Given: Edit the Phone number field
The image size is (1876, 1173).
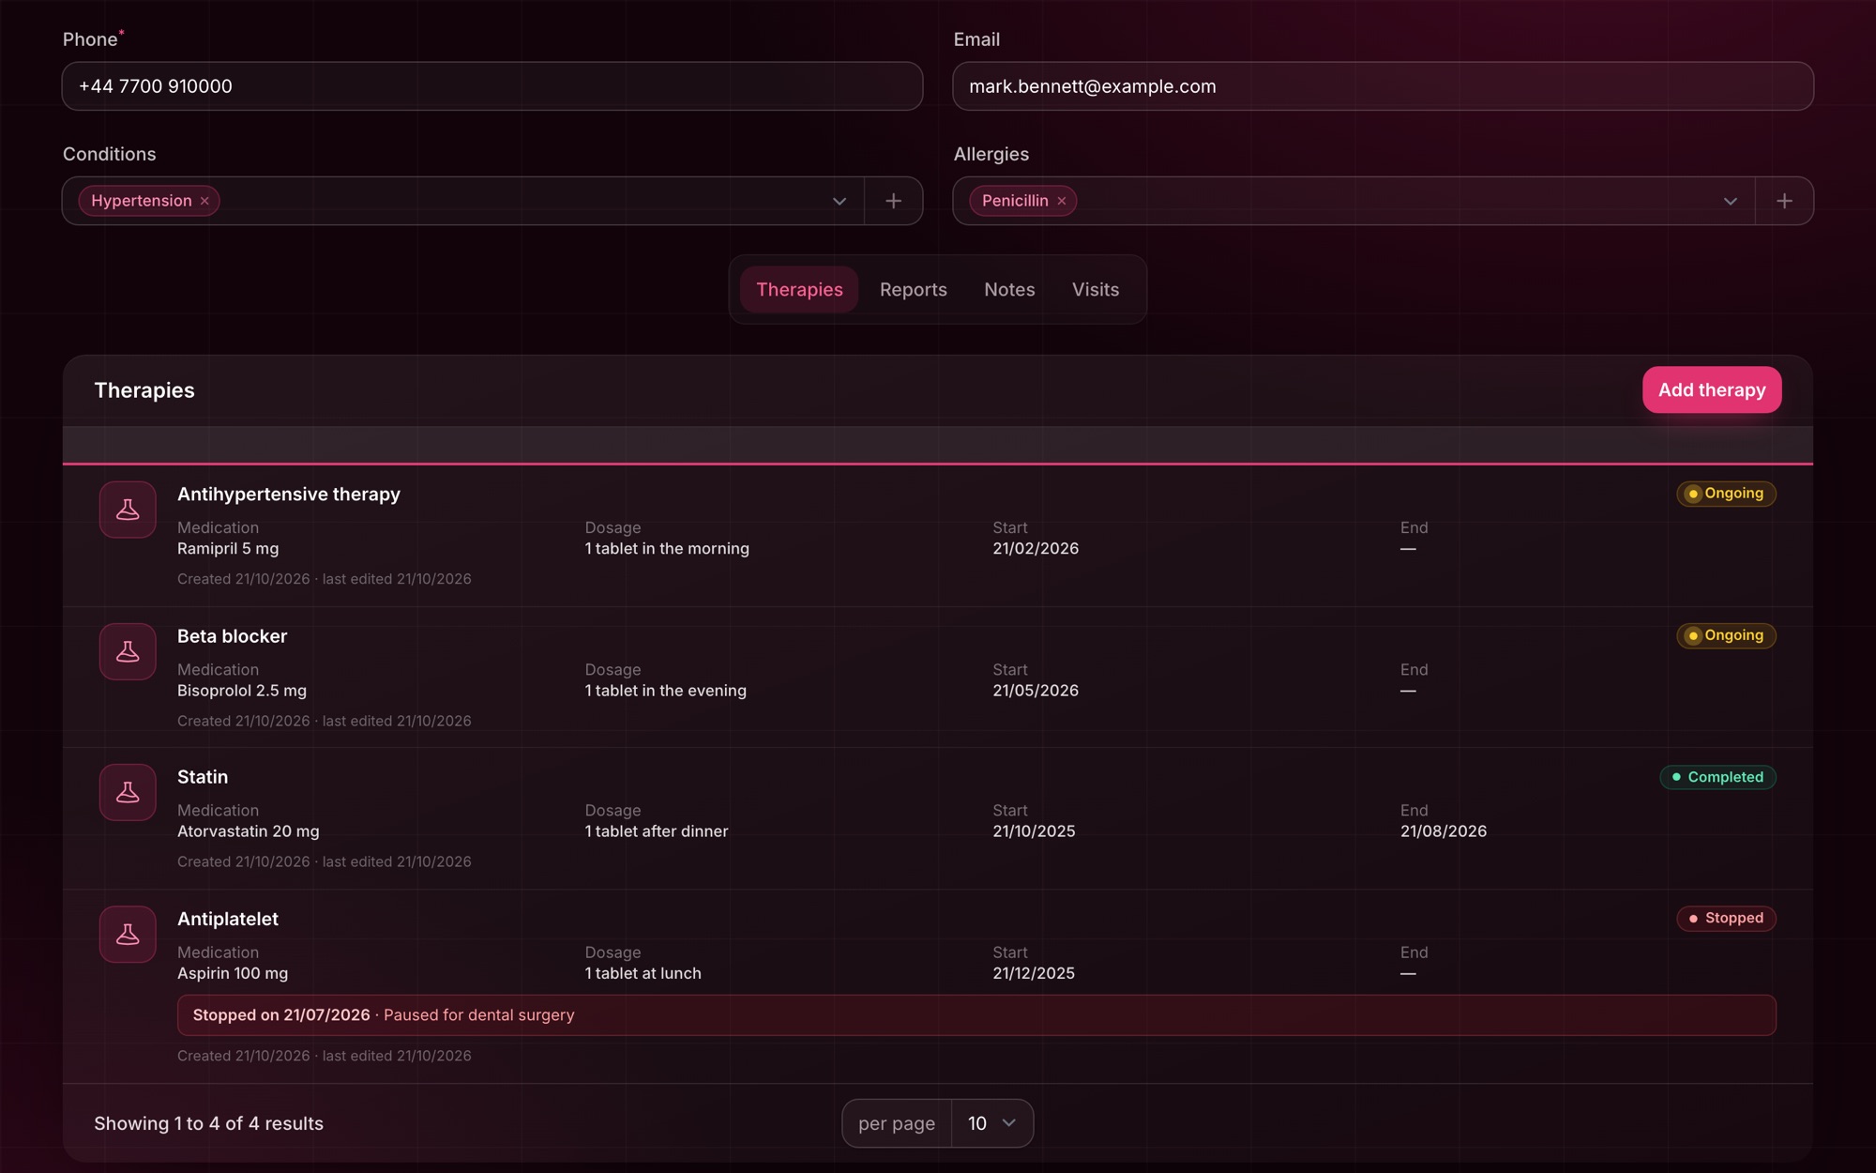Looking at the screenshot, I should pyautogui.click(x=492, y=86).
